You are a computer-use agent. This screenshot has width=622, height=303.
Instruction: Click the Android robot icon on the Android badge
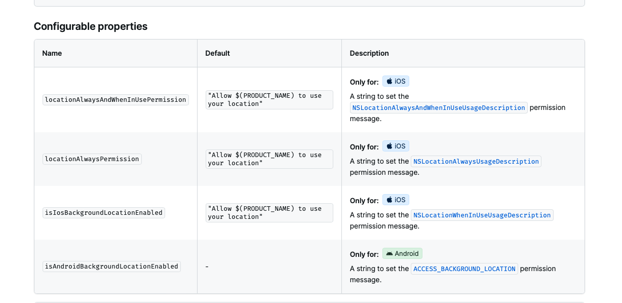(389, 253)
